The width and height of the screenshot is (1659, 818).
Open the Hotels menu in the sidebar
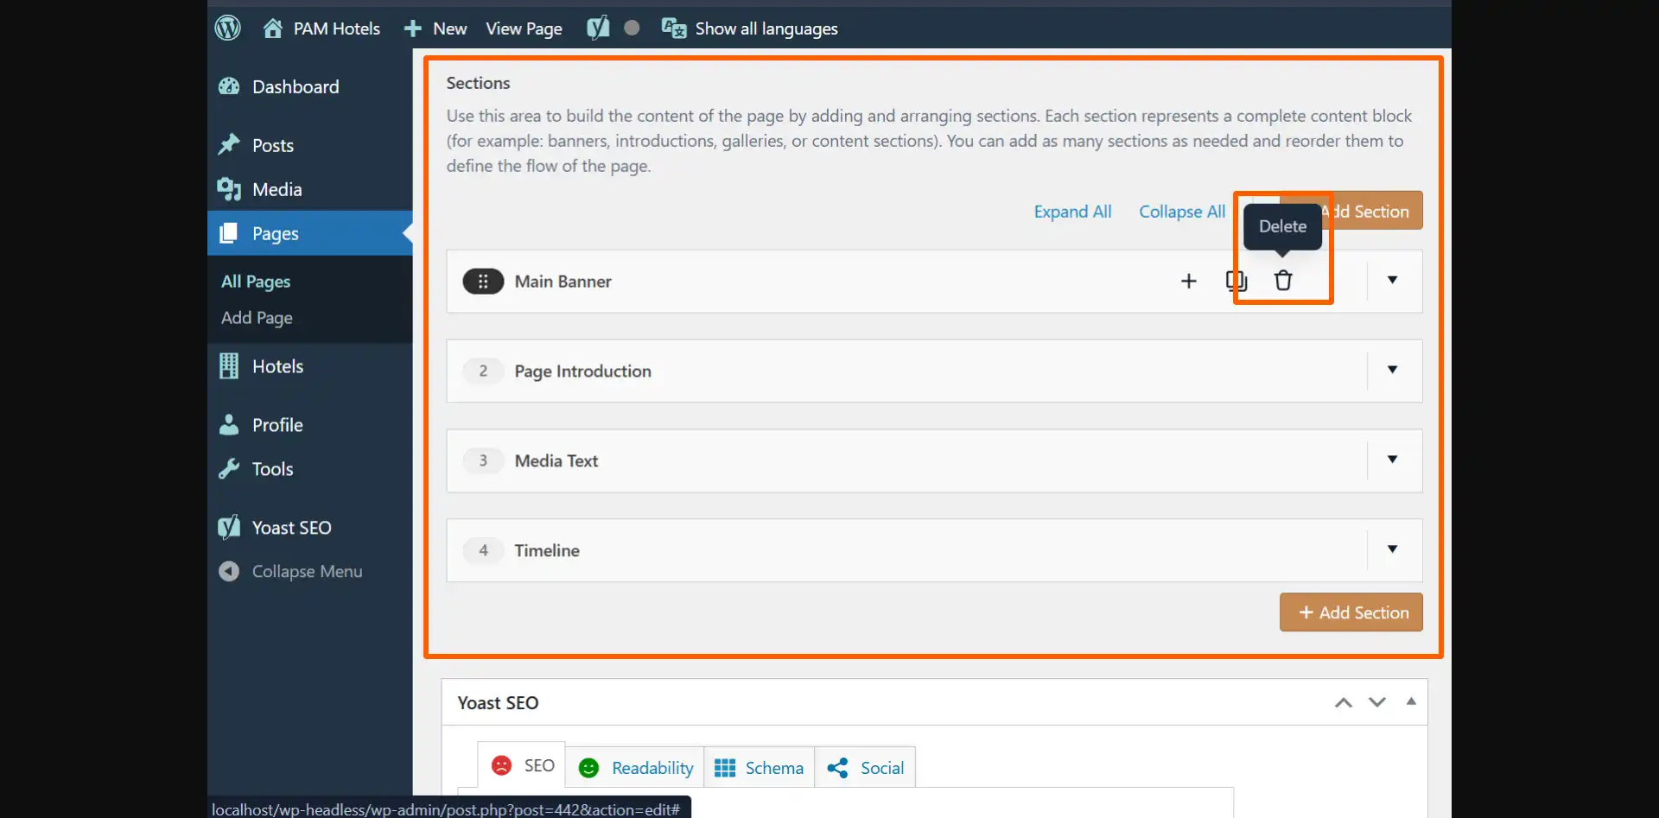pyautogui.click(x=277, y=366)
